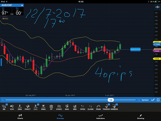This screenshot has height=121, width=161.
Task: Open the Drawing tab
Action: tap(141, 117)
